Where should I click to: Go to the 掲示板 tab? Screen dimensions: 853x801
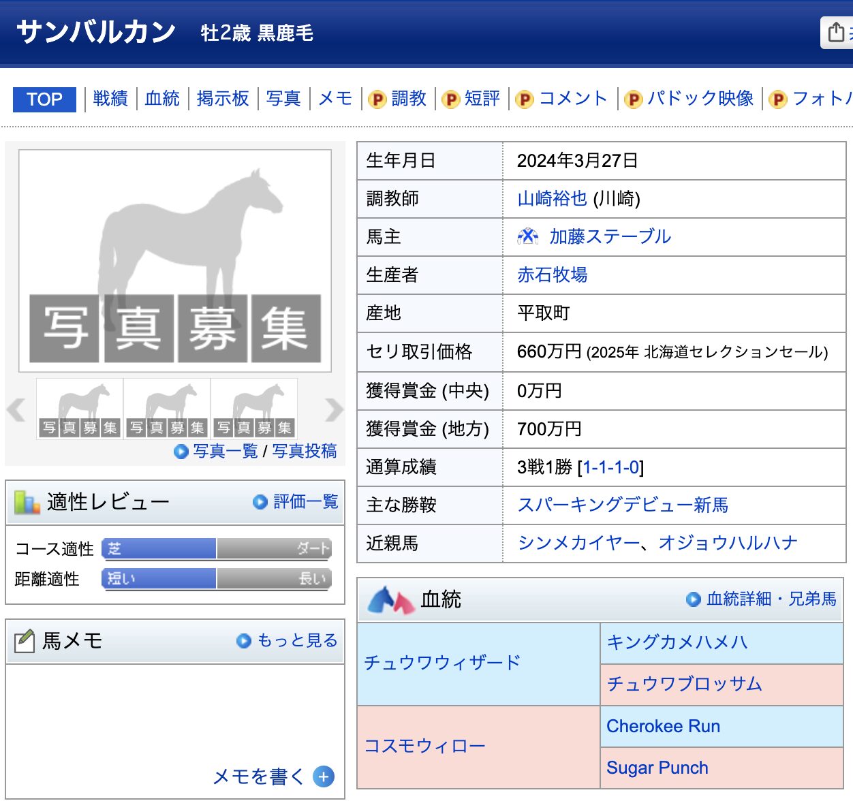(x=223, y=99)
